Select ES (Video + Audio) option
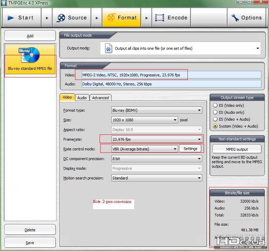The width and height of the screenshot is (269, 251). coord(215,119)
